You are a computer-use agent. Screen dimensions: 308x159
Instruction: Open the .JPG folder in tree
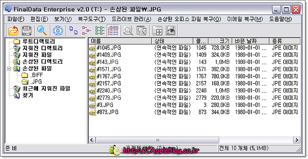click(36, 82)
